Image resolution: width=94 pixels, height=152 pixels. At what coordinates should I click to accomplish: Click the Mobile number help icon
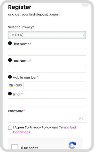[10, 77]
